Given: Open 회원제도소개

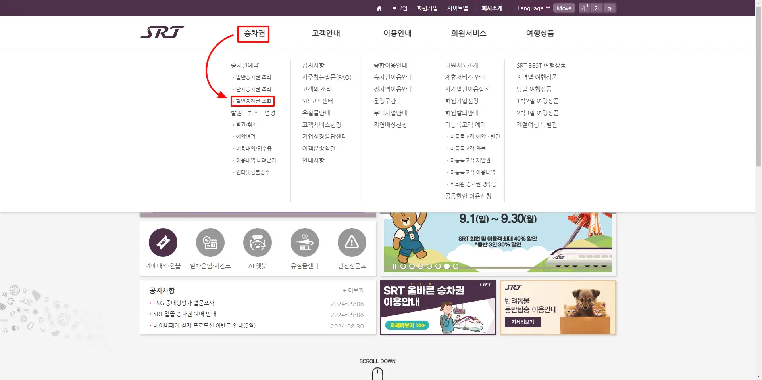Looking at the screenshot, I should (462, 65).
